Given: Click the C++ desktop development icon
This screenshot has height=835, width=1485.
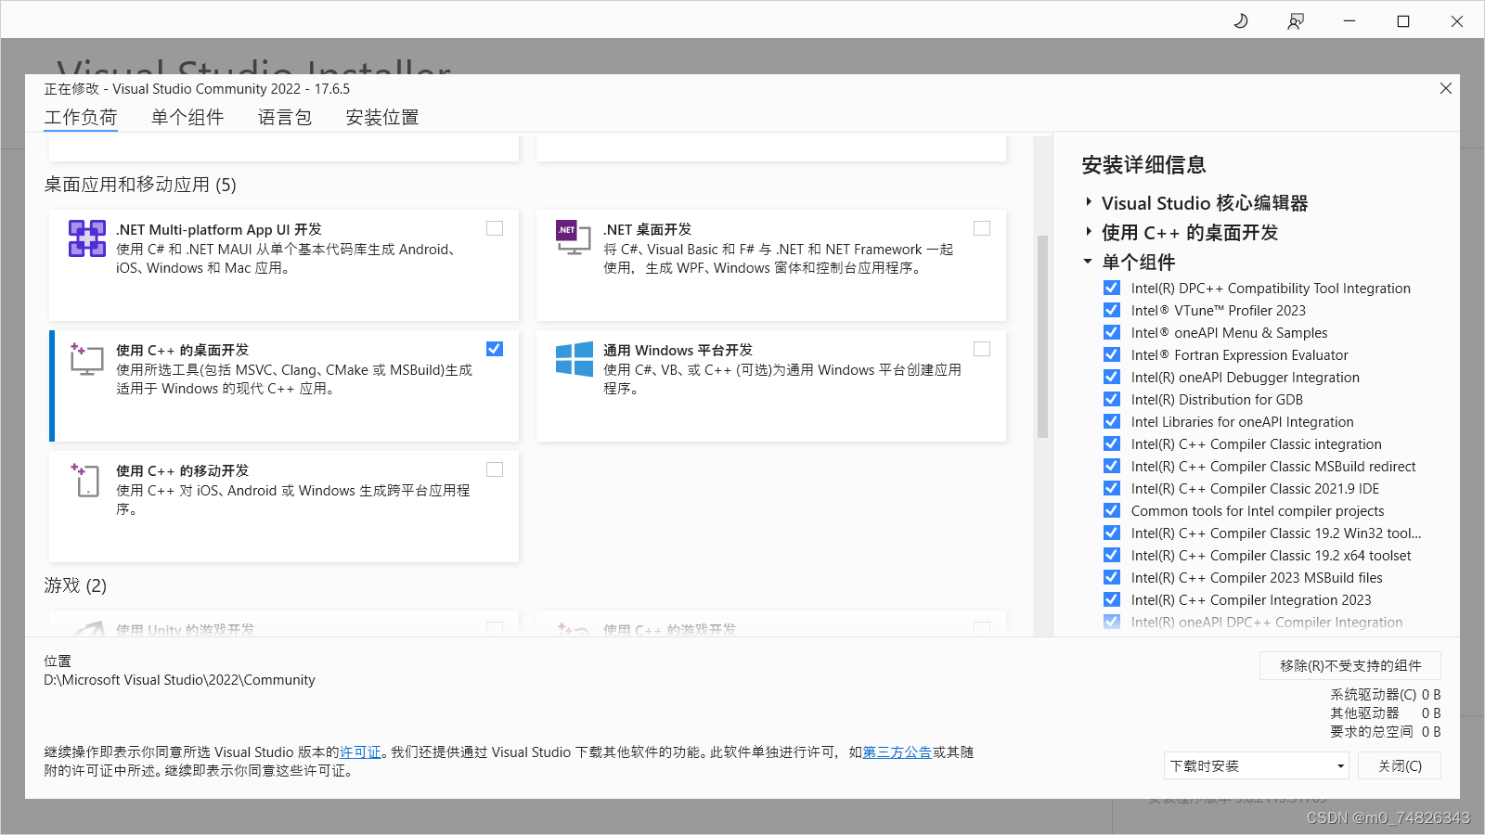Looking at the screenshot, I should click(86, 358).
